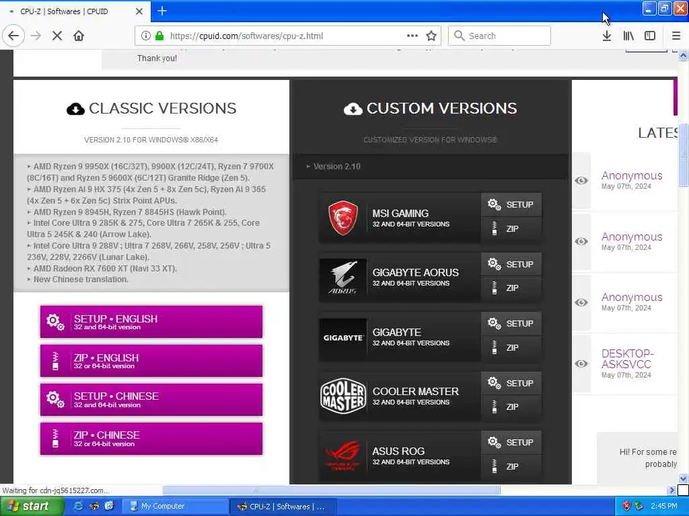Click the Cooler Master hexagon logo

tap(342, 396)
